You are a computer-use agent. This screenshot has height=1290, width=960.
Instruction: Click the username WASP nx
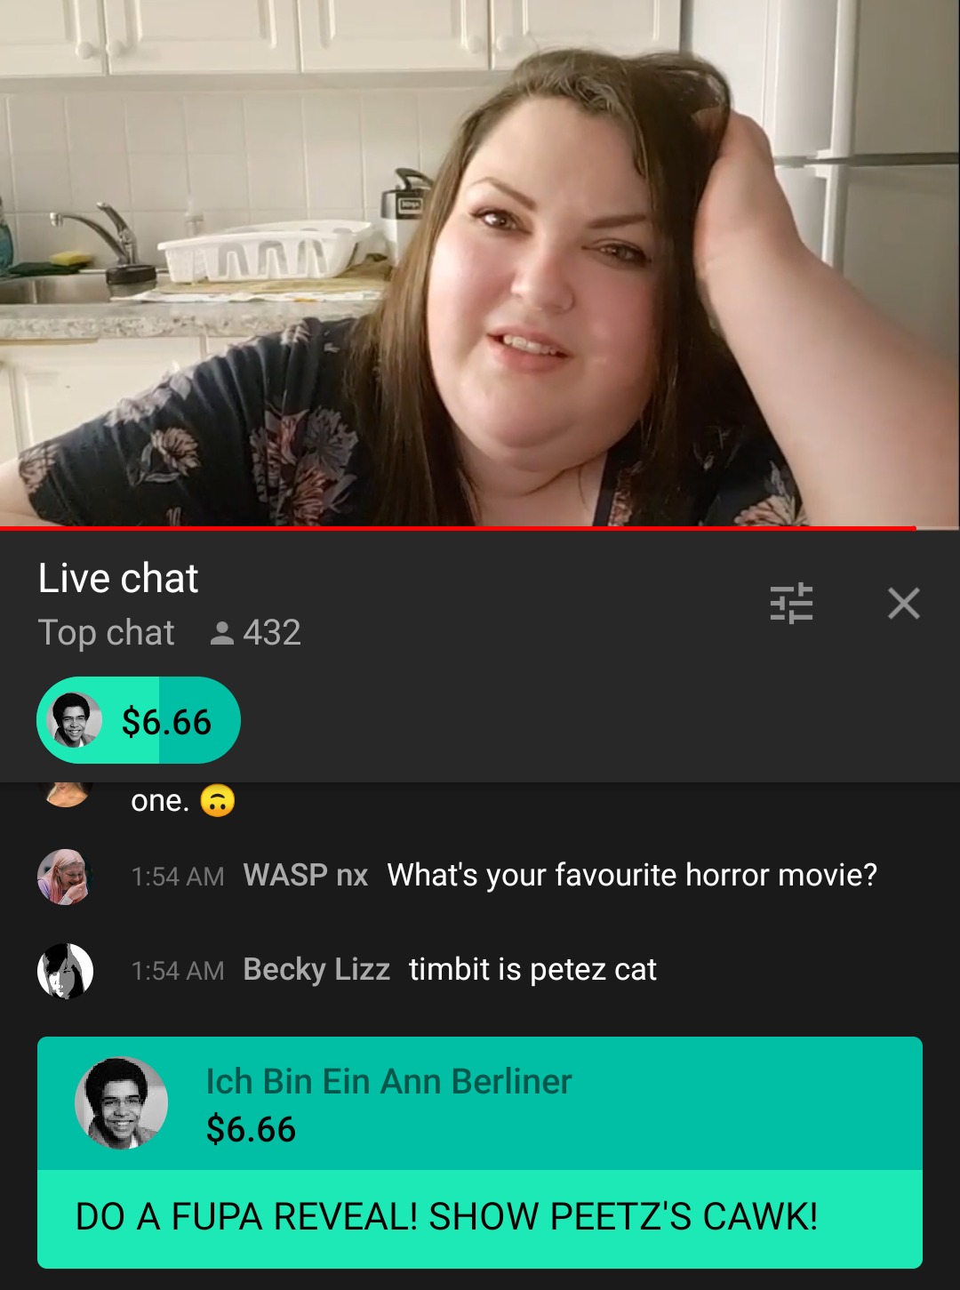[306, 876]
